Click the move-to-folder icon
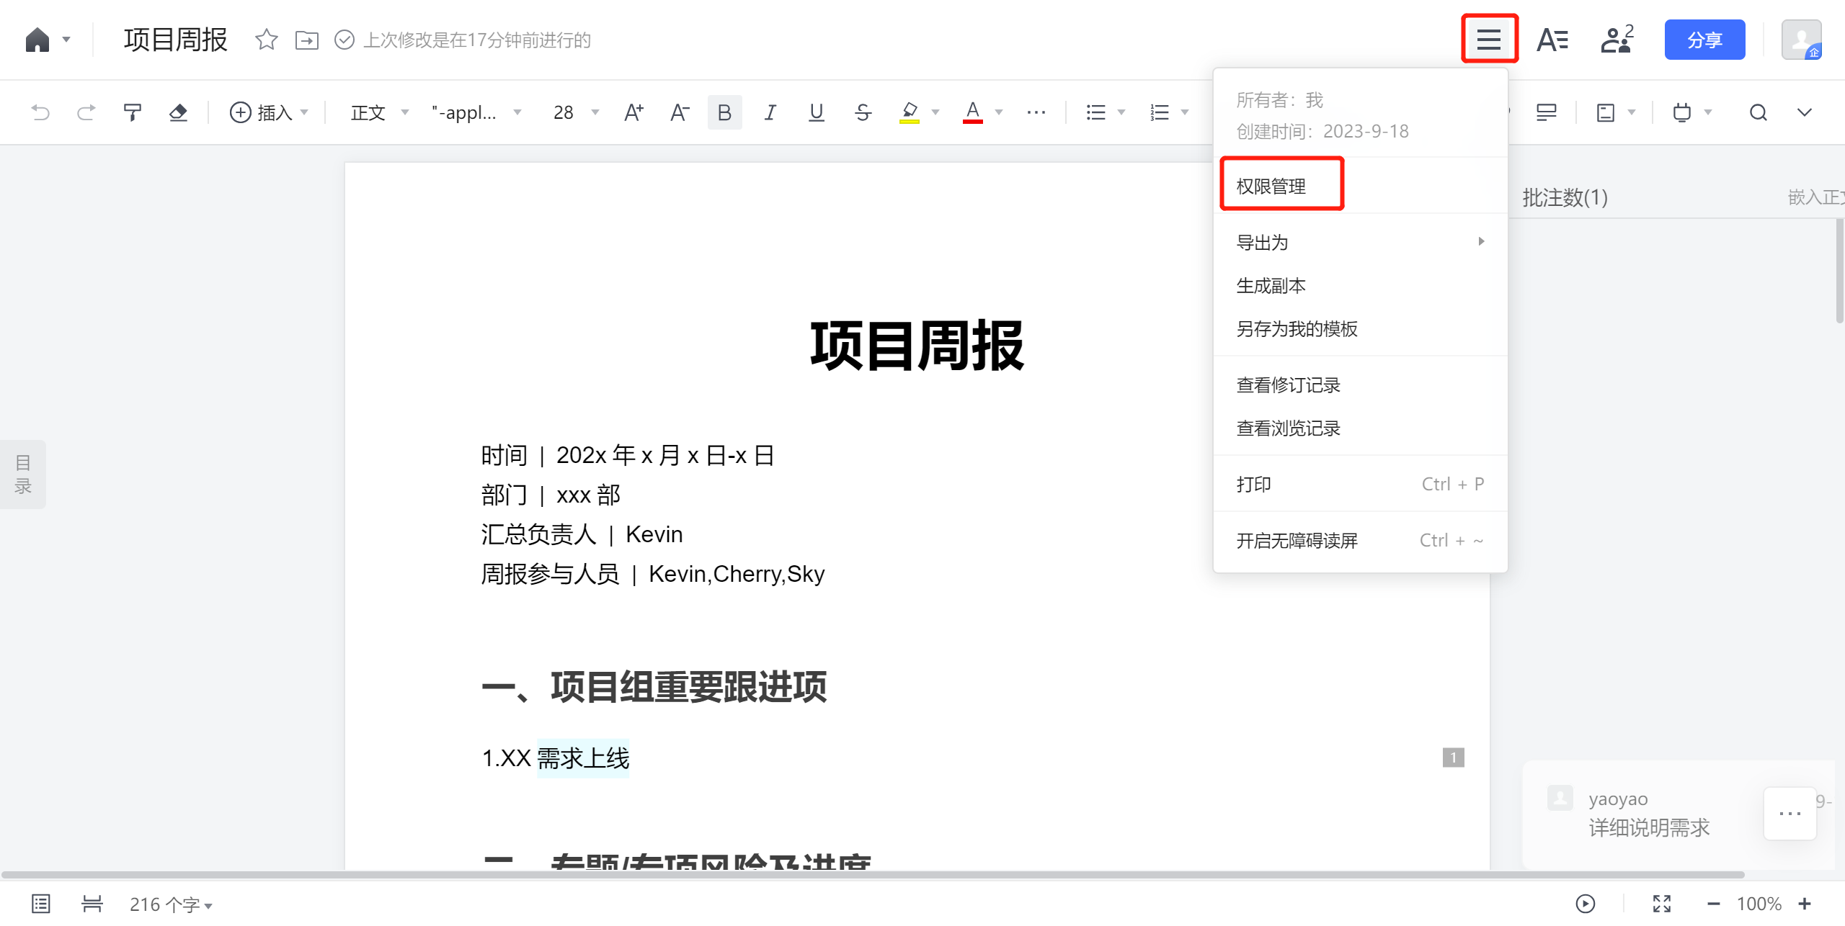The width and height of the screenshot is (1845, 926). click(x=307, y=40)
